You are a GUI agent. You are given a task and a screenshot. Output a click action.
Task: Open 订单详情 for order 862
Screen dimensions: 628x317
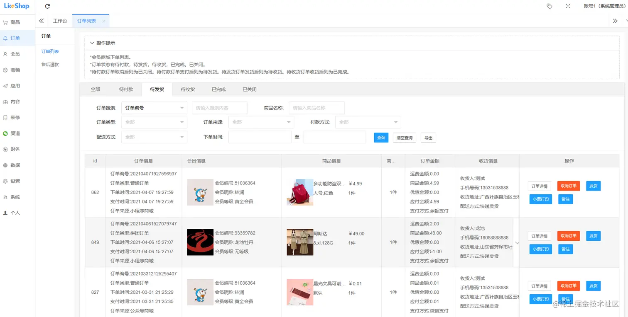[540, 186]
